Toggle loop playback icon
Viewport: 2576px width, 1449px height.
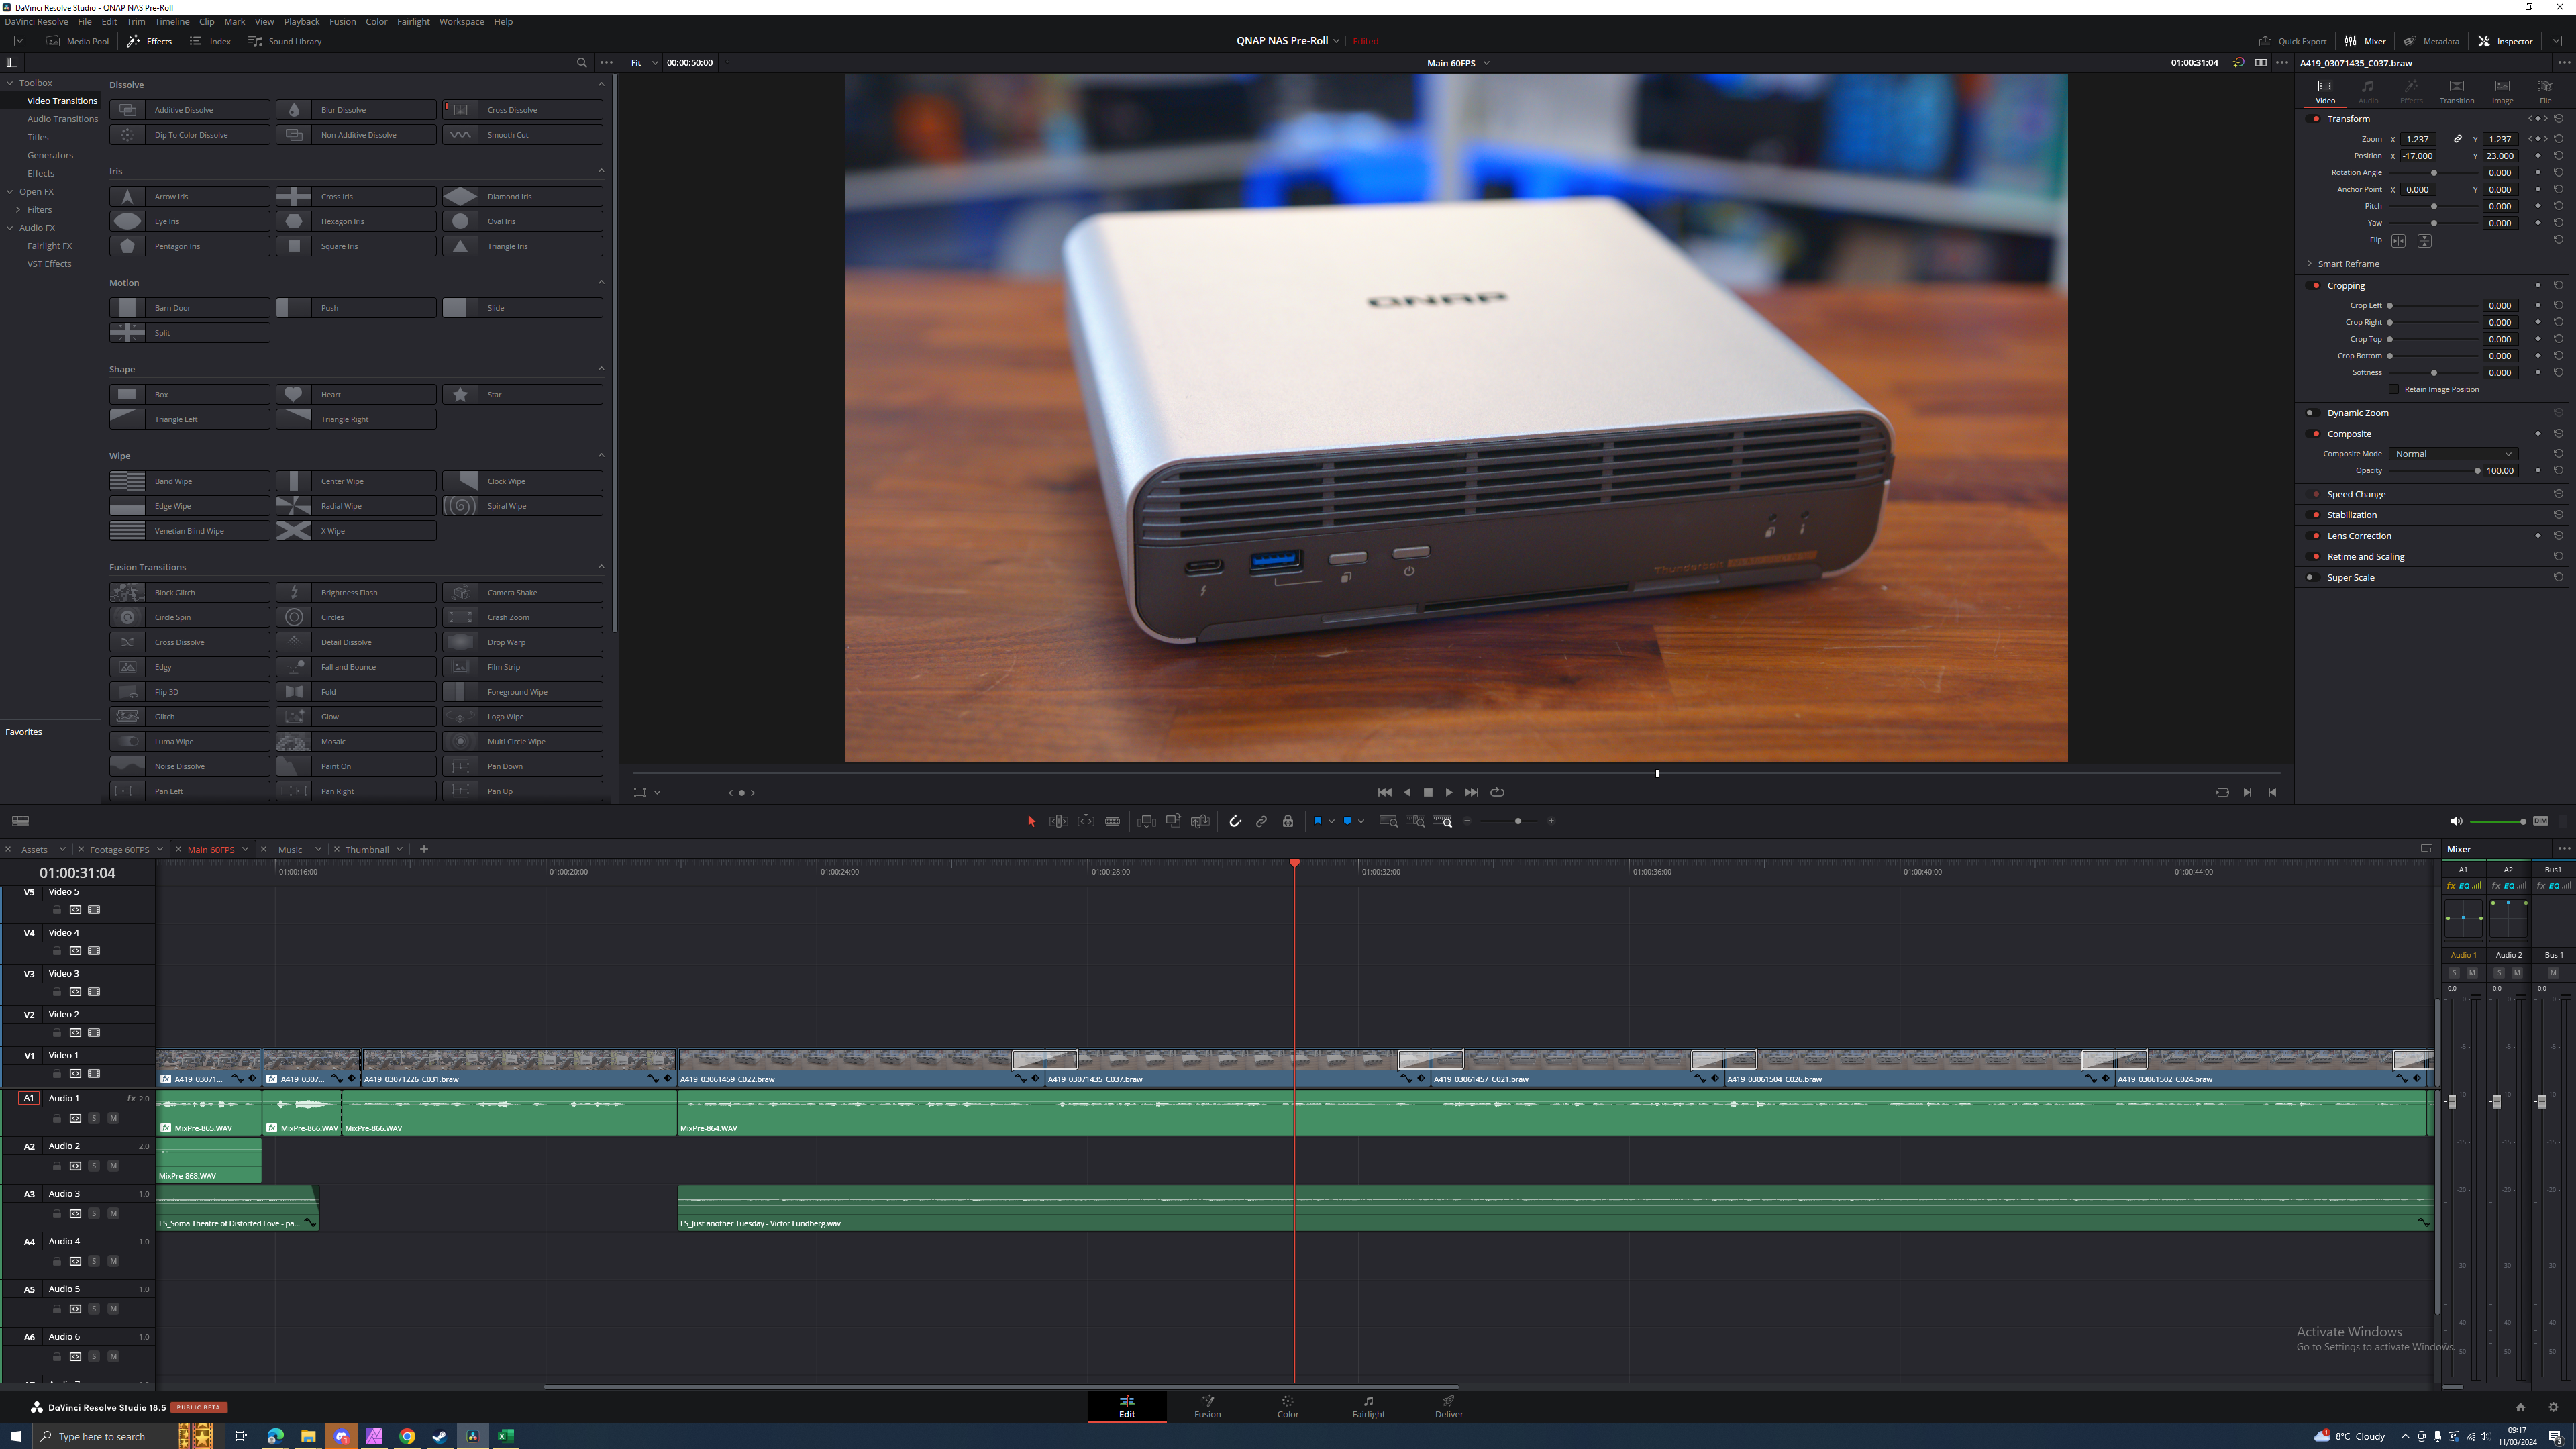[x=1497, y=792]
